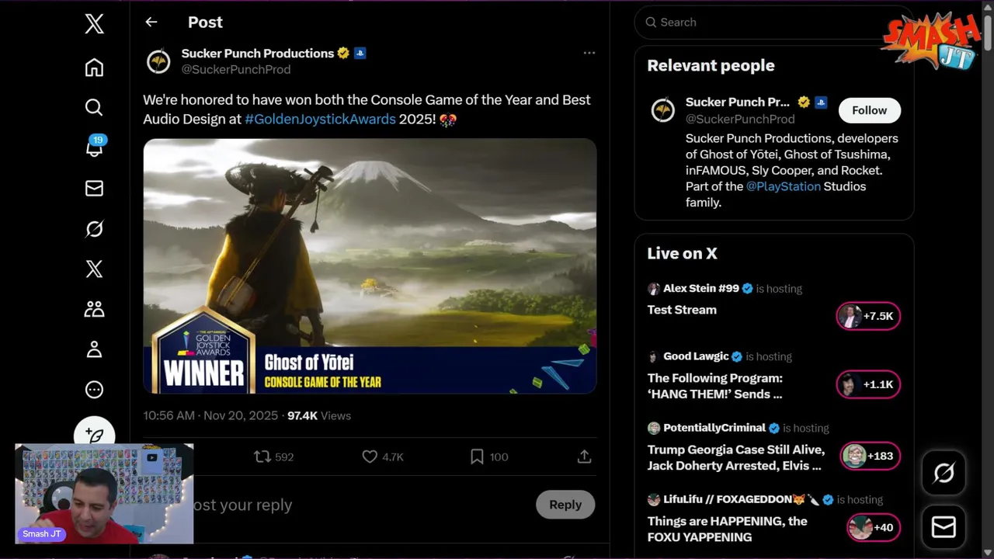The width and height of the screenshot is (994, 559).
Task: Open the Ghost of Yōtei winner image
Action: click(370, 266)
